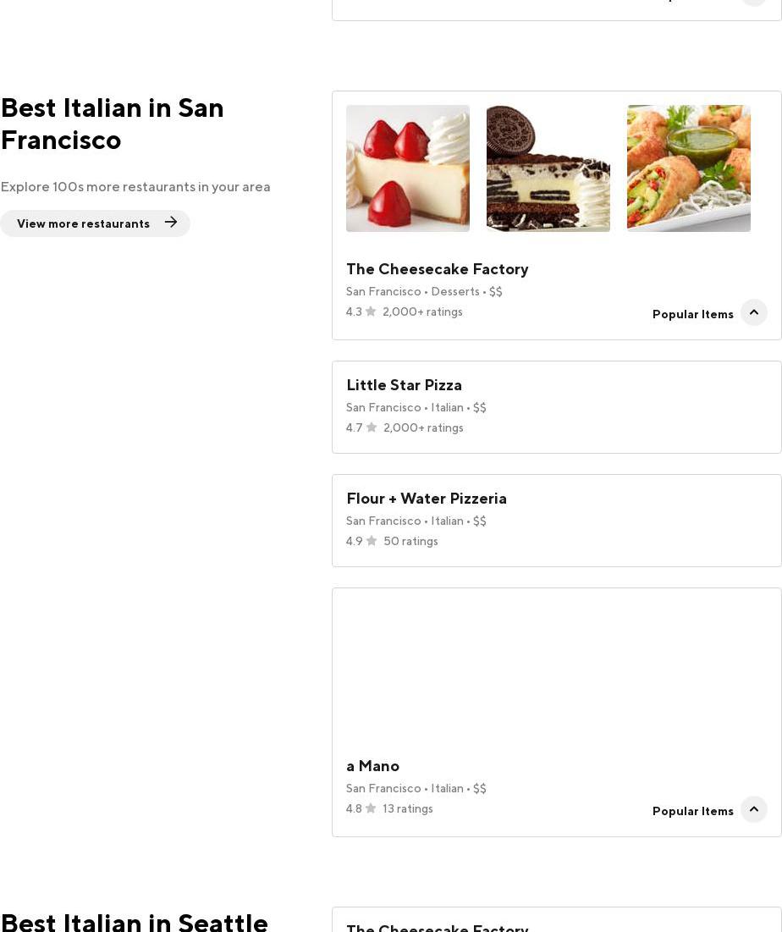Select the avocado egg rolls photo

coord(689,168)
